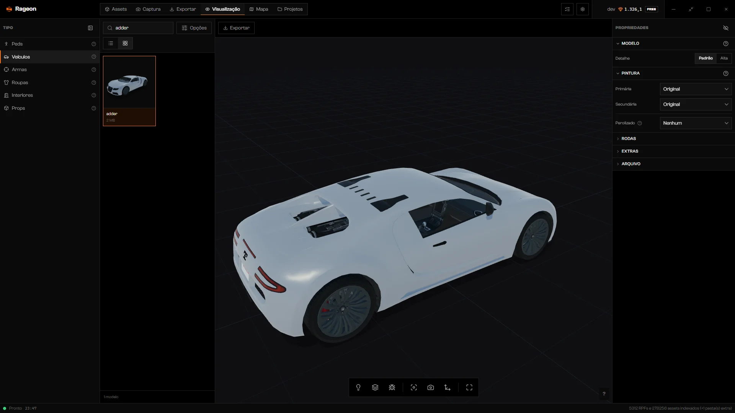This screenshot has width=735, height=413.
Task: Click help icon next to Props
Action: [x=94, y=108]
